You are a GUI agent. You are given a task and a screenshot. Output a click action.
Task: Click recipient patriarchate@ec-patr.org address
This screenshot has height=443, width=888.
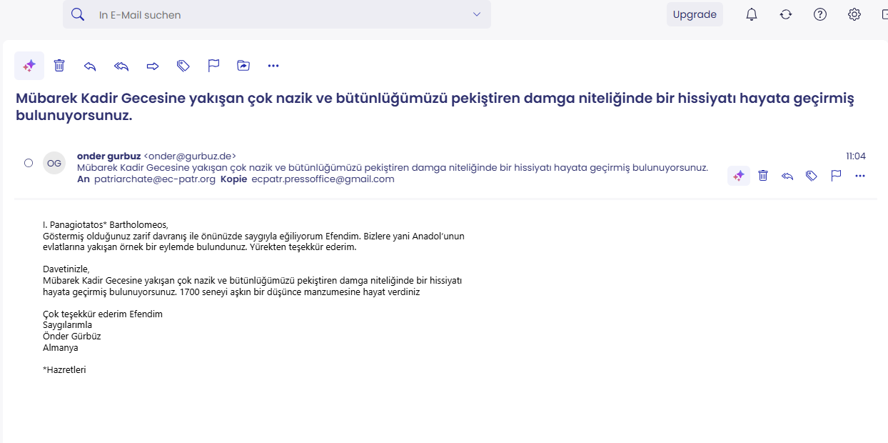(x=155, y=179)
